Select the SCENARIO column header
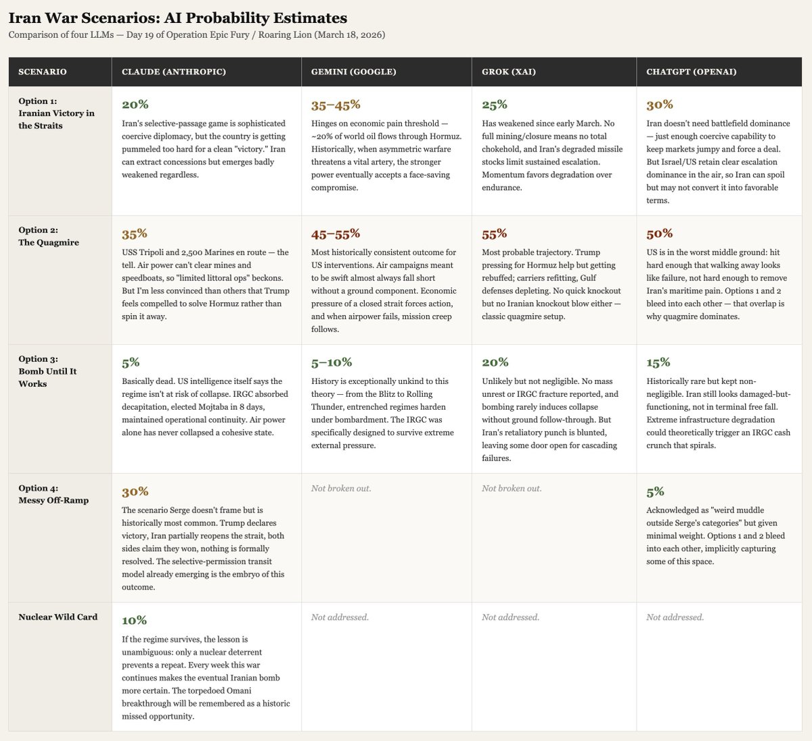 click(x=60, y=72)
